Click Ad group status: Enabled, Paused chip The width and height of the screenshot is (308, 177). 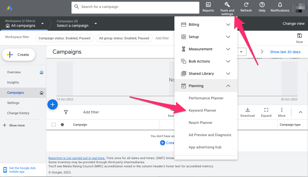(124, 38)
